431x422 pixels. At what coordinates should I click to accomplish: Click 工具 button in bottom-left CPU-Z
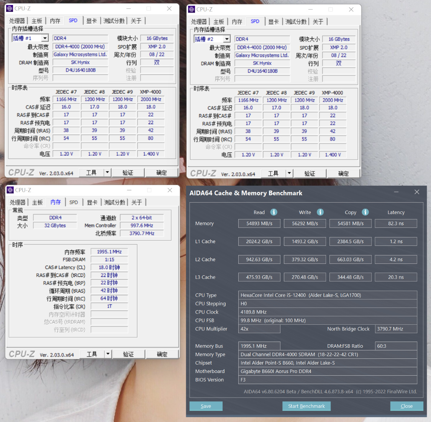coord(92,354)
